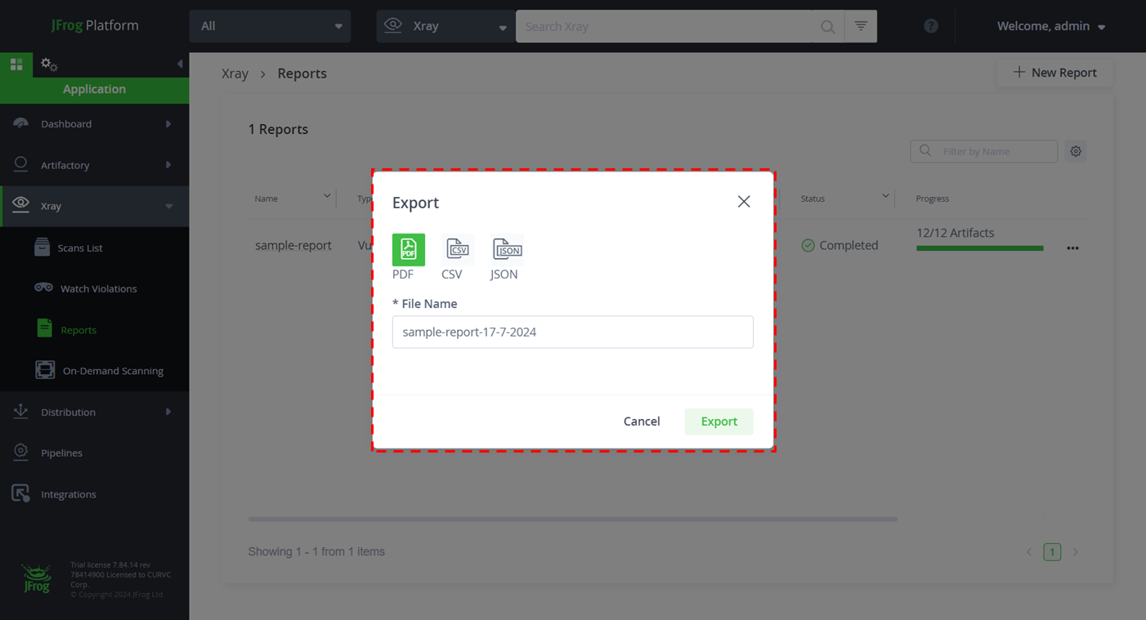The image size is (1146, 620).
Task: Click the Scans List box icon
Action: pyautogui.click(x=42, y=247)
